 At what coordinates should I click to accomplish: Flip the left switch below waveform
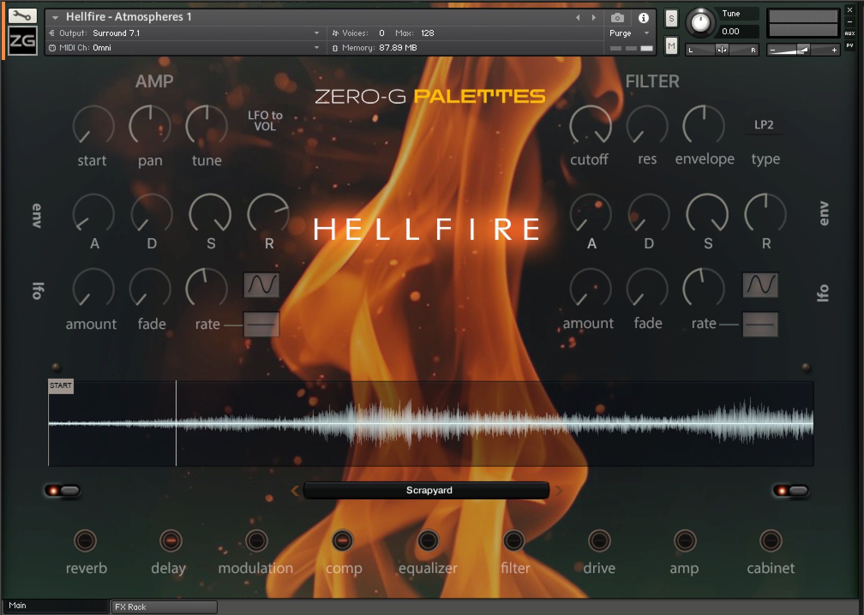[63, 491]
